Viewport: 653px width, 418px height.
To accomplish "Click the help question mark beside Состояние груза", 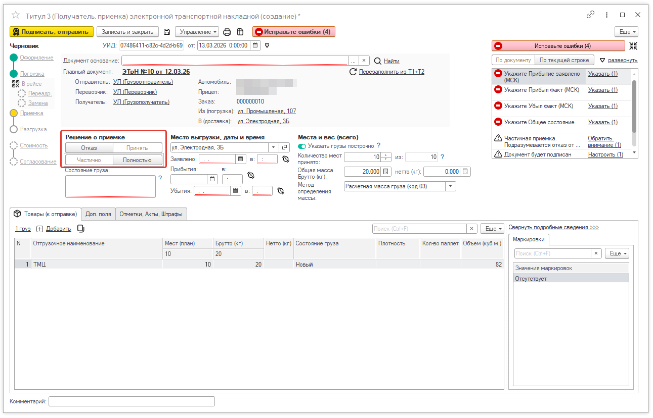I will pos(160,178).
